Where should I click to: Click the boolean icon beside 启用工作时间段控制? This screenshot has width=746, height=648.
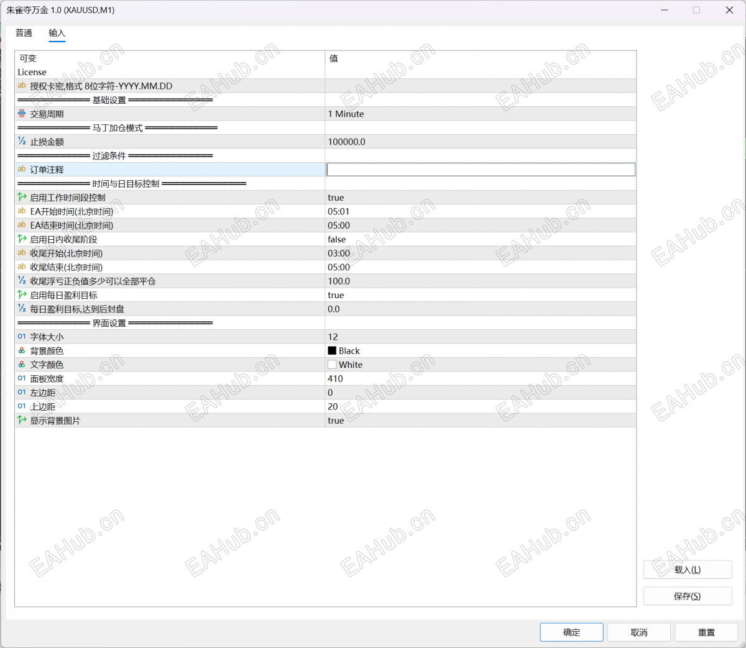point(22,197)
